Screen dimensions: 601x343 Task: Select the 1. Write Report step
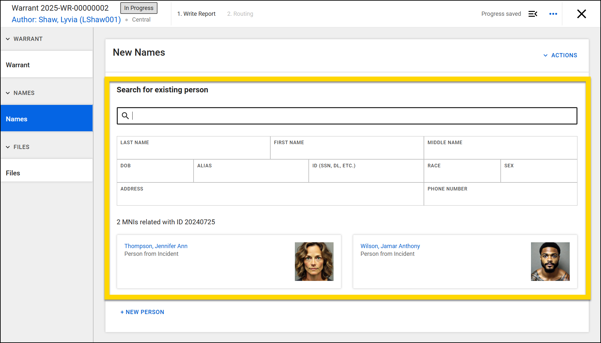(196, 14)
